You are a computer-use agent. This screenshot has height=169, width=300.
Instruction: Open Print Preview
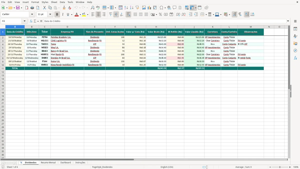[38, 8]
